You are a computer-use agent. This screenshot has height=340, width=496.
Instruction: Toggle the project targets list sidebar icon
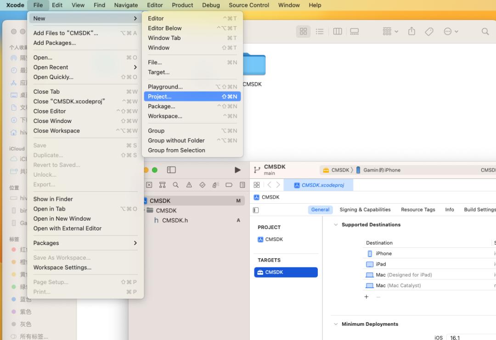pyautogui.click(x=256, y=210)
